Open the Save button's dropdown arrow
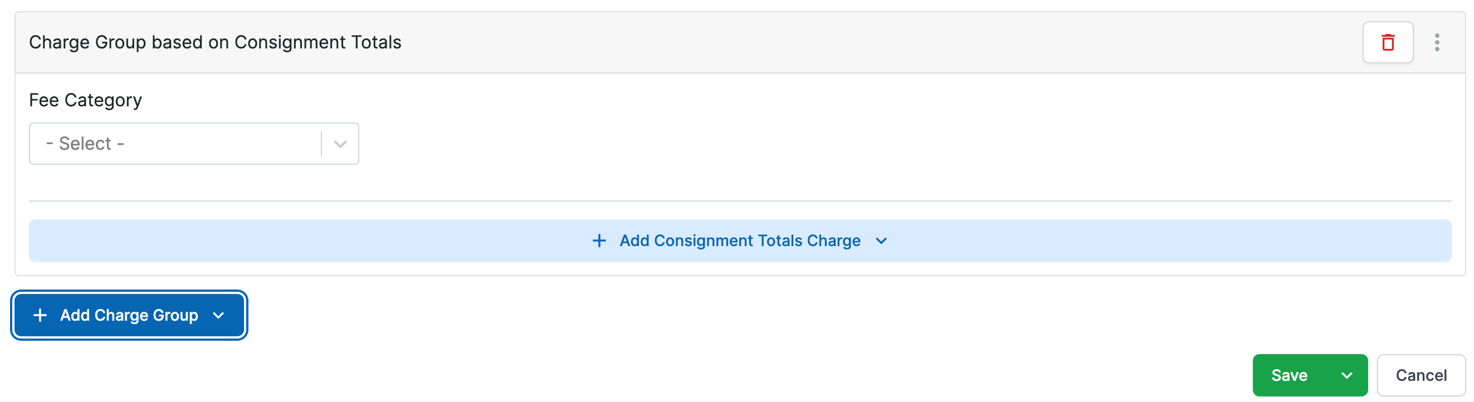 point(1346,376)
